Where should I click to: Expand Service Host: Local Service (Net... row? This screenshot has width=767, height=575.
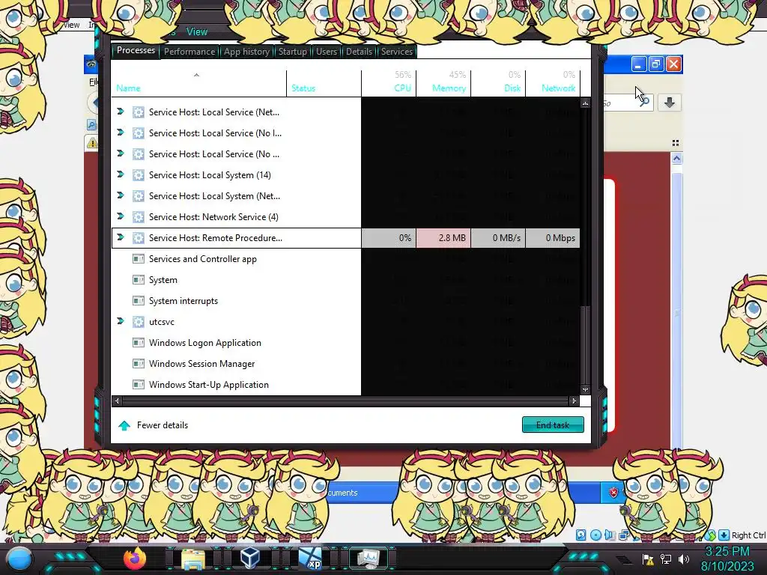click(x=121, y=112)
